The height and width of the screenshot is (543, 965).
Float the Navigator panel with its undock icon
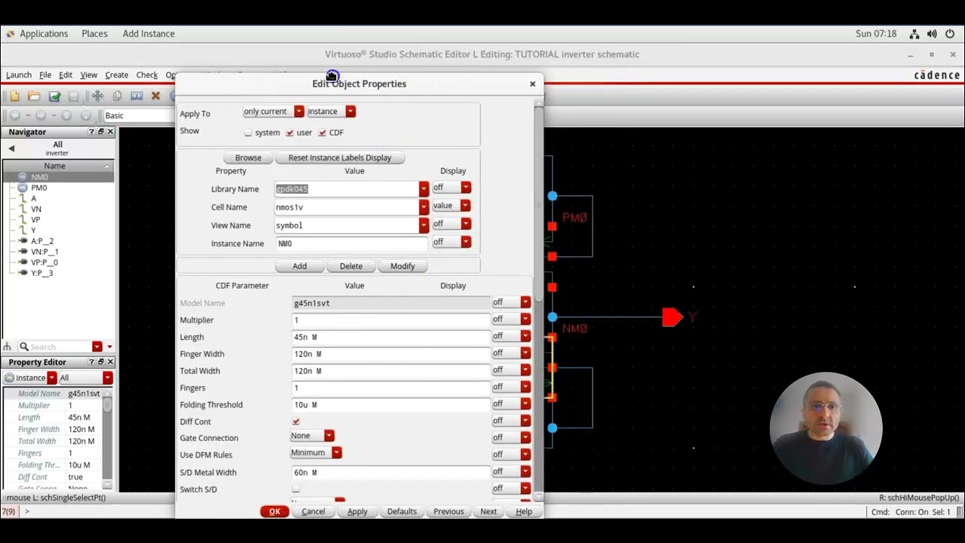point(101,131)
